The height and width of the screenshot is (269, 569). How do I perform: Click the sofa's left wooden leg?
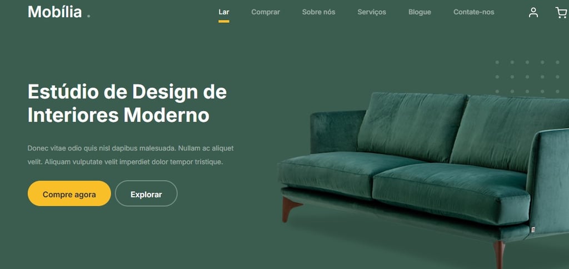[x=290, y=209]
